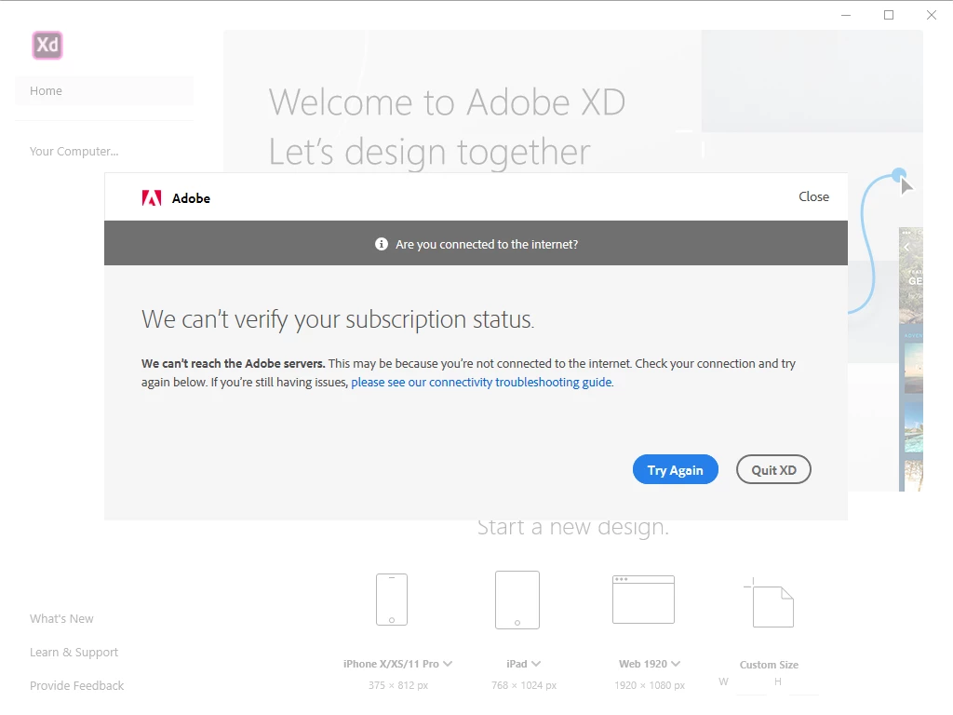Expand the Web 1920 size dropdown
Screen dimensions: 953x715
pyautogui.click(x=676, y=663)
